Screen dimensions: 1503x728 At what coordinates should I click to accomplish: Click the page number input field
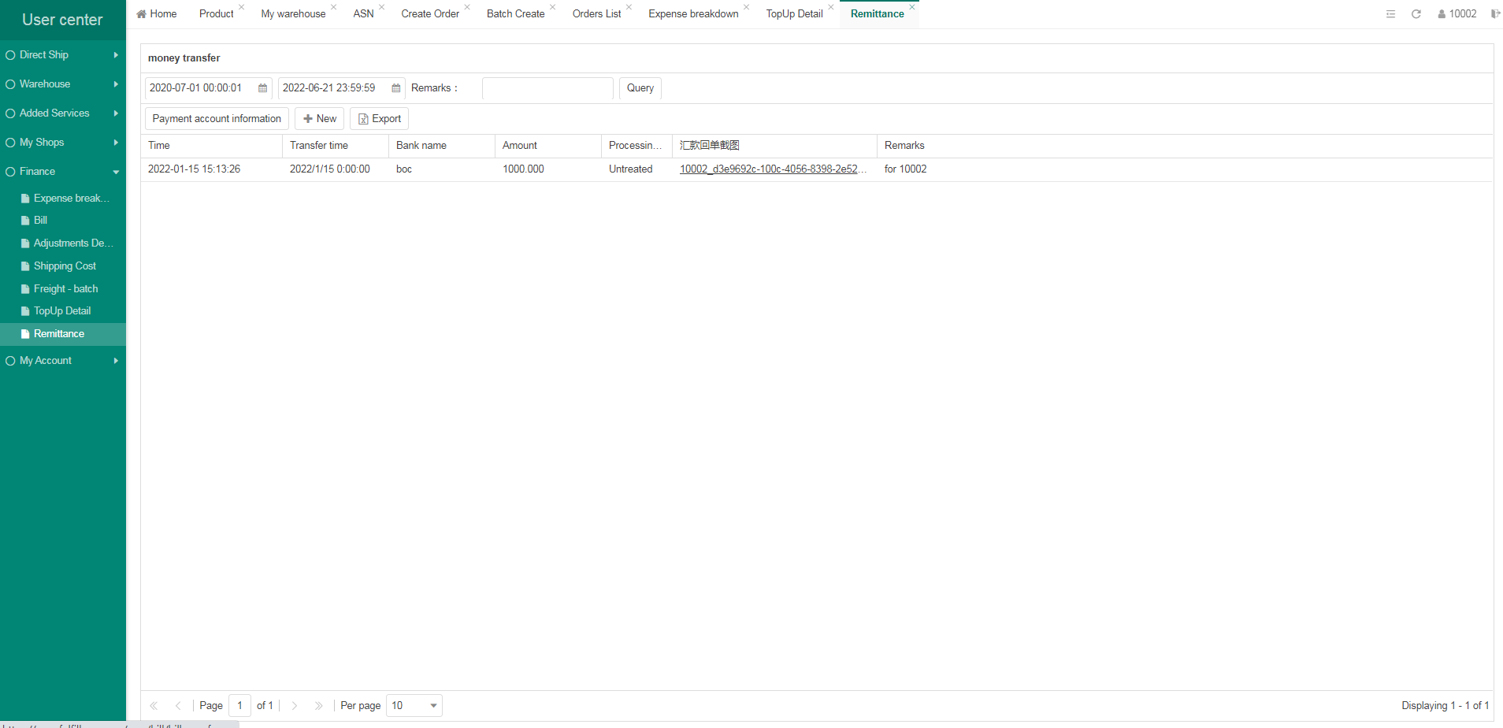(x=240, y=706)
